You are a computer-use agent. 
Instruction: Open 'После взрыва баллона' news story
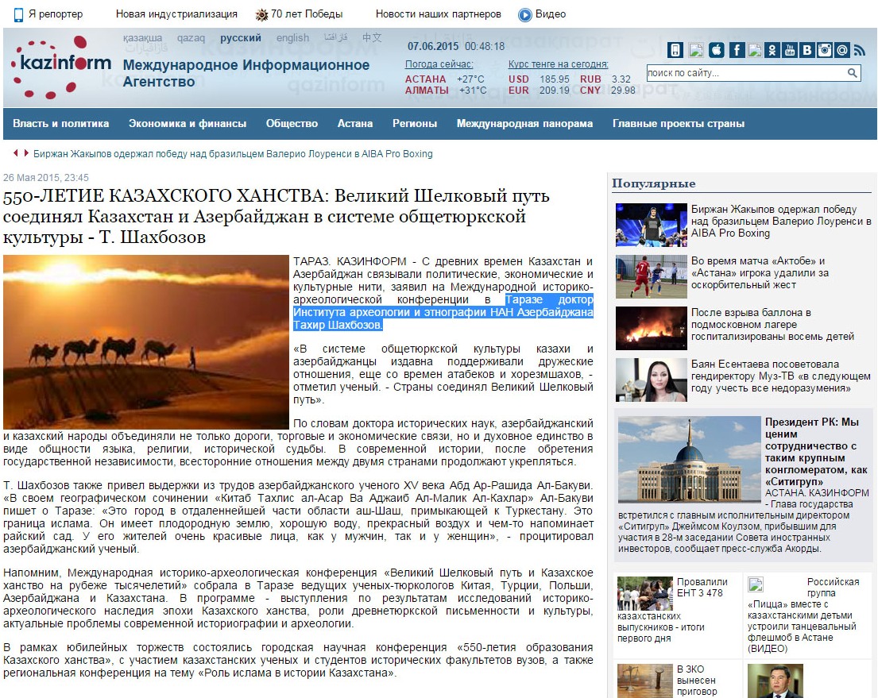773,325
